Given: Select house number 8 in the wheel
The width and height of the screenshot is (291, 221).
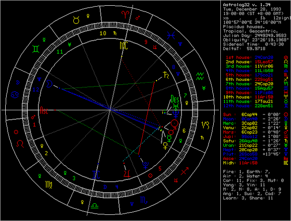Looking at the screenshot, I should pos(174,67).
